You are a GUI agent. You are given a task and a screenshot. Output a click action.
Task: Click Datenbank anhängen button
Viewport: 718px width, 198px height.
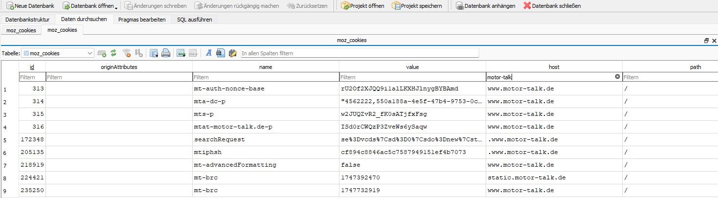[485, 6]
